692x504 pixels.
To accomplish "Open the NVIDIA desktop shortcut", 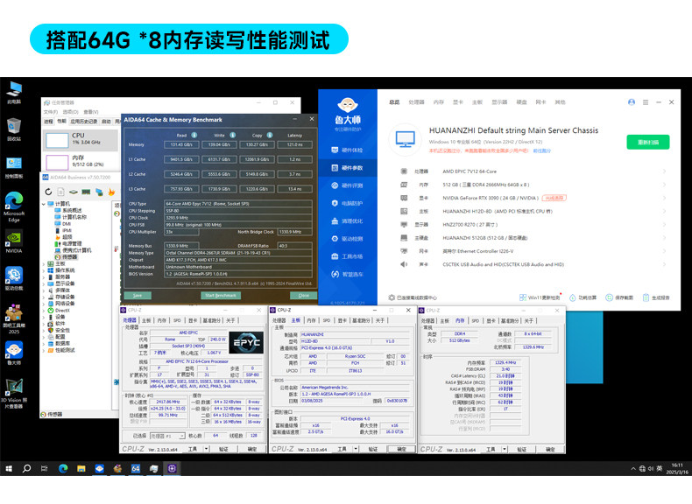I will (14, 241).
